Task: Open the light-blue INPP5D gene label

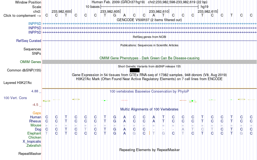Action: [x=35, y=24]
